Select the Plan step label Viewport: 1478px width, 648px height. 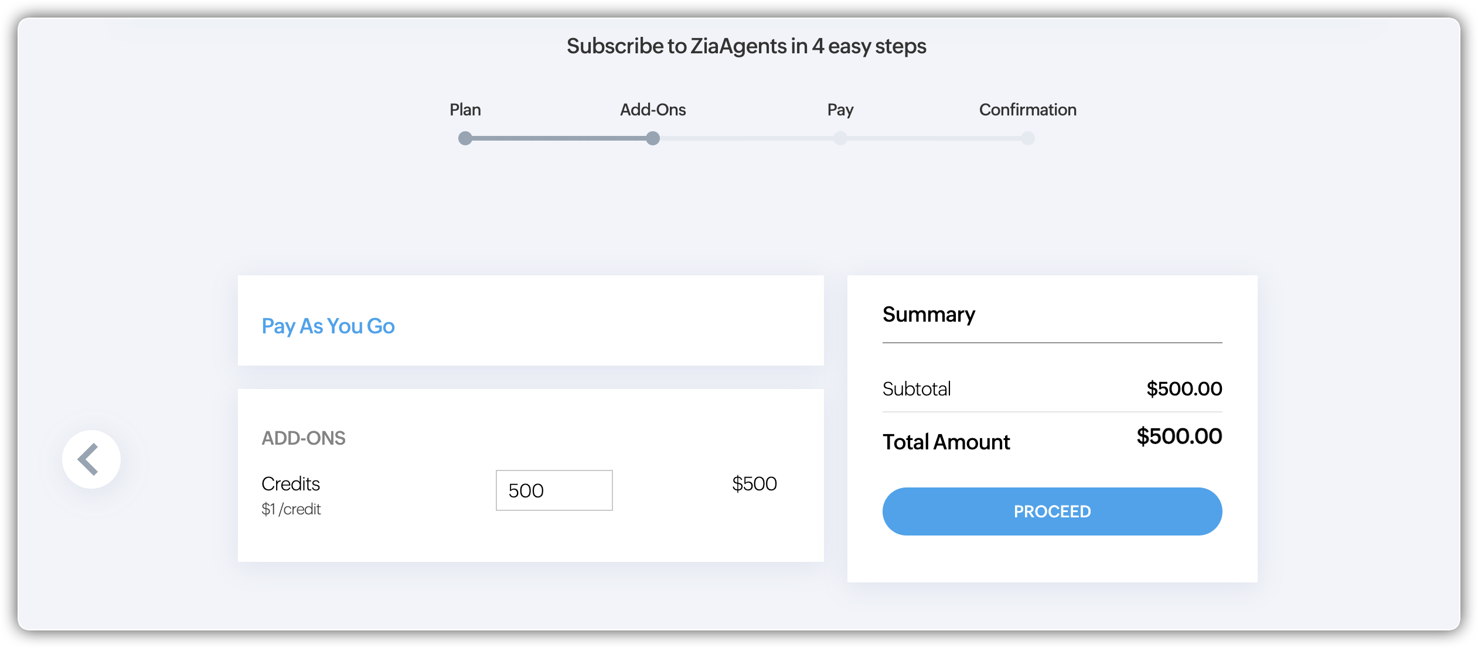[x=465, y=110]
